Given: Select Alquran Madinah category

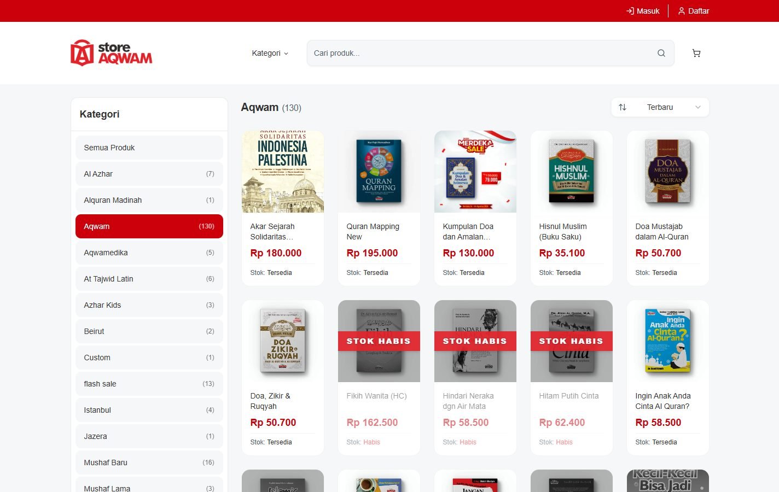Looking at the screenshot, I should pos(149,200).
